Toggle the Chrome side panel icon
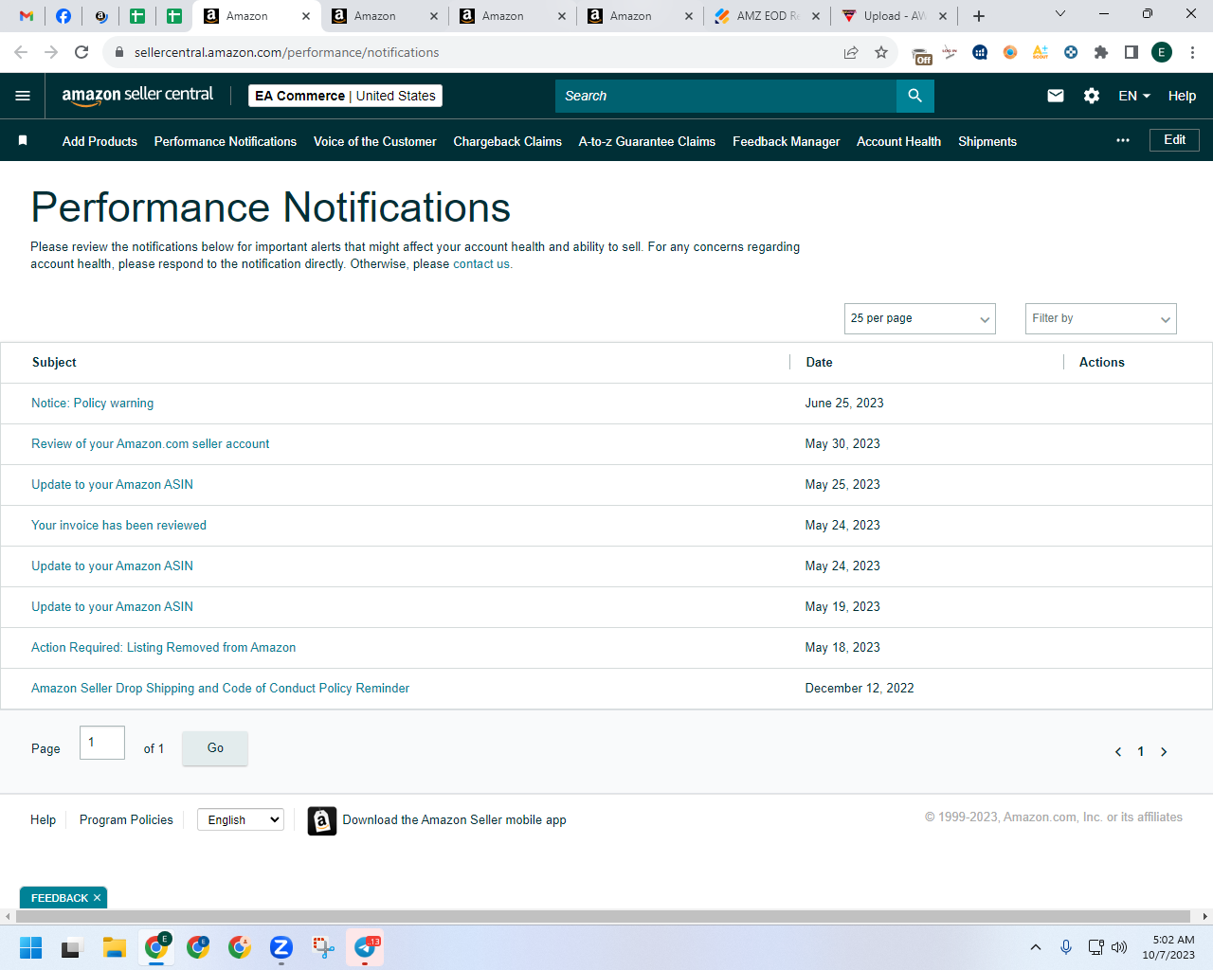The height and width of the screenshot is (970, 1213). (x=1132, y=52)
